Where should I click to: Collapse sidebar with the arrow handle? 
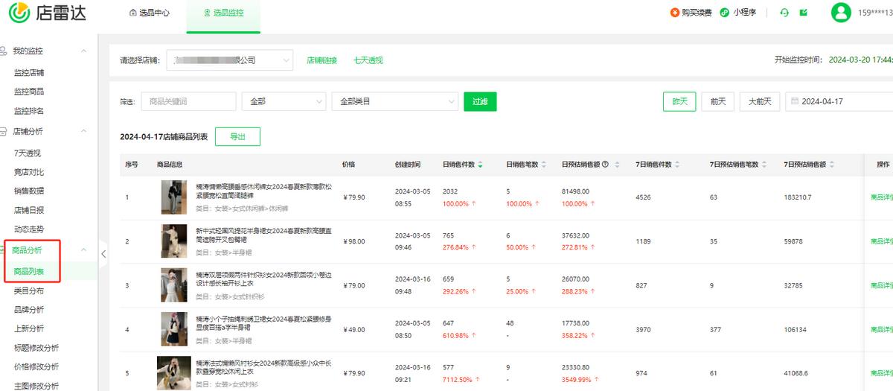click(x=103, y=254)
